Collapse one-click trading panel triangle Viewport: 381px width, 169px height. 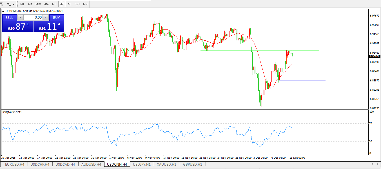(3, 11)
